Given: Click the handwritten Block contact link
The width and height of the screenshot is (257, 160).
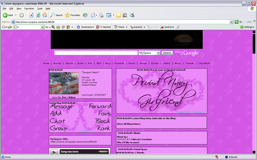Looking at the screenshot, I should (x=103, y=121).
